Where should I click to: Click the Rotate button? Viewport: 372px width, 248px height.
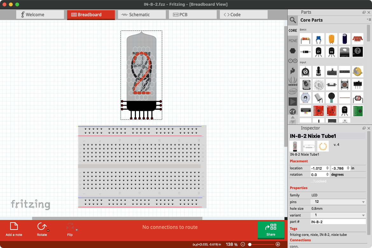[x=42, y=229]
